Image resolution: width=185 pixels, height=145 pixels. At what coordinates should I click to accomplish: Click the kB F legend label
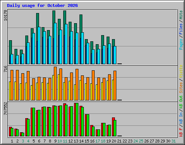point(181,132)
